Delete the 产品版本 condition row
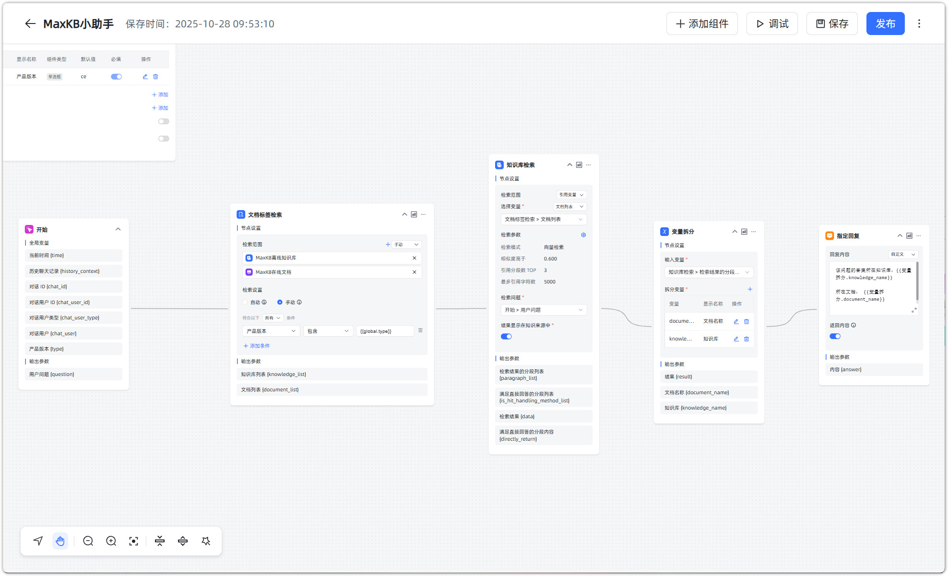This screenshot has width=948, height=576. (420, 330)
